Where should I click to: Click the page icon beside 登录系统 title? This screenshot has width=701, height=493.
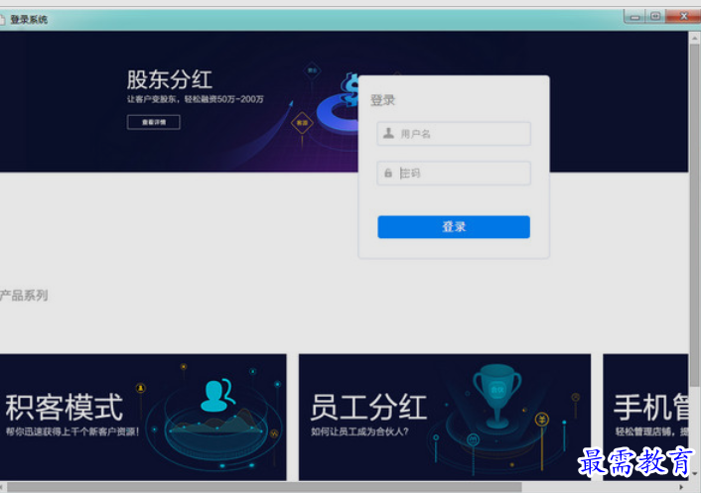(2, 19)
